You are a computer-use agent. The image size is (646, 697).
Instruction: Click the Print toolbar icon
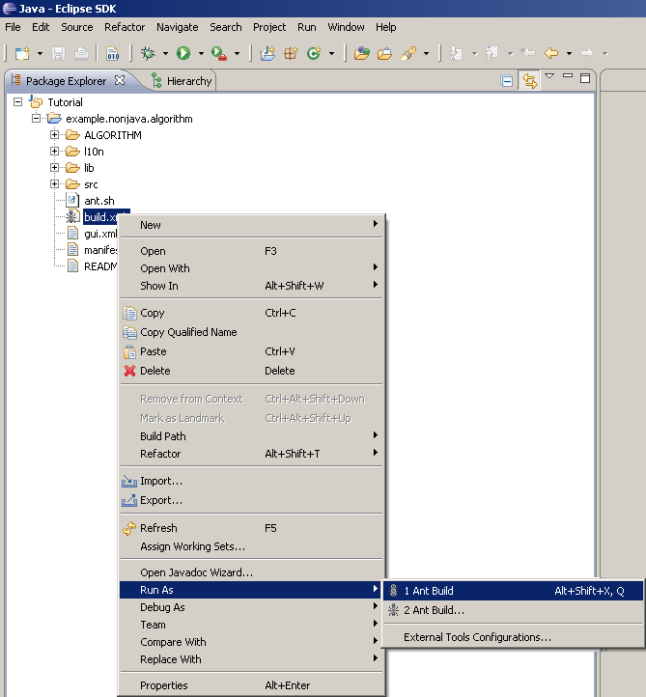pos(81,53)
